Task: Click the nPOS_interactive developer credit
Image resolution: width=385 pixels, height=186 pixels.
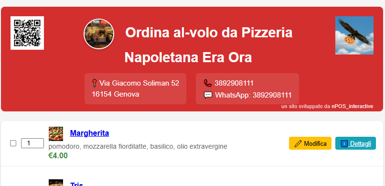Action: point(353,107)
